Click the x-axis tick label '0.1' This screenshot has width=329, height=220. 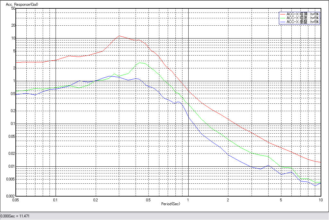click(56, 200)
